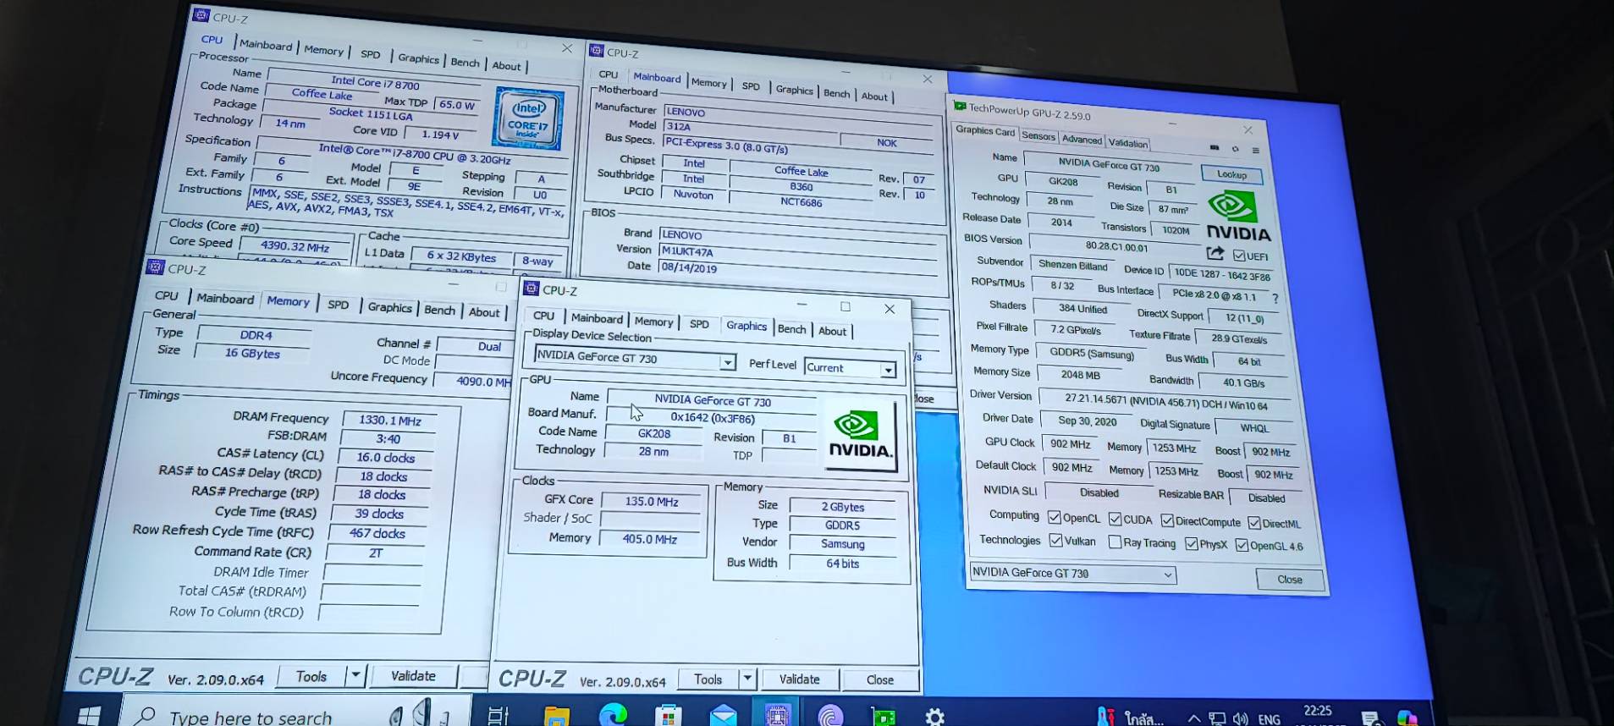
Task: Click the GPU-Z refresh icon
Action: [x=1235, y=149]
